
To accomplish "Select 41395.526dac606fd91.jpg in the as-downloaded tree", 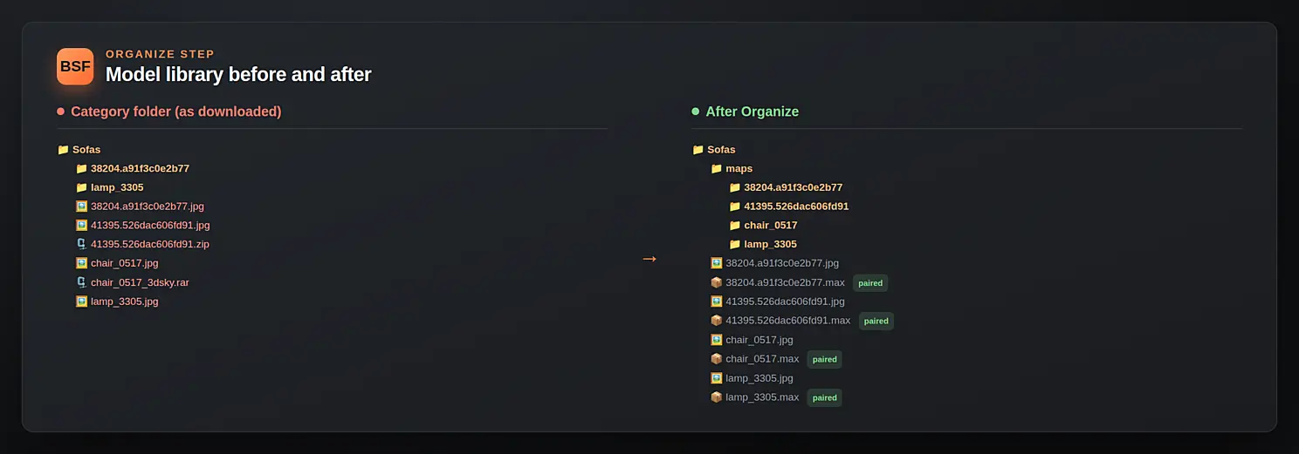I will (x=150, y=225).
